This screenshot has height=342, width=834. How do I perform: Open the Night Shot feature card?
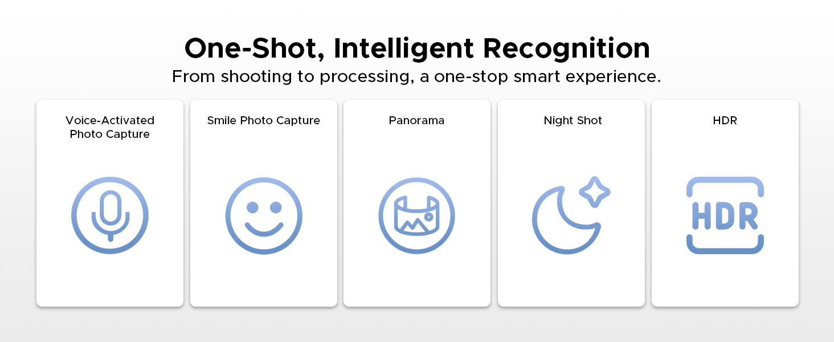tap(571, 203)
